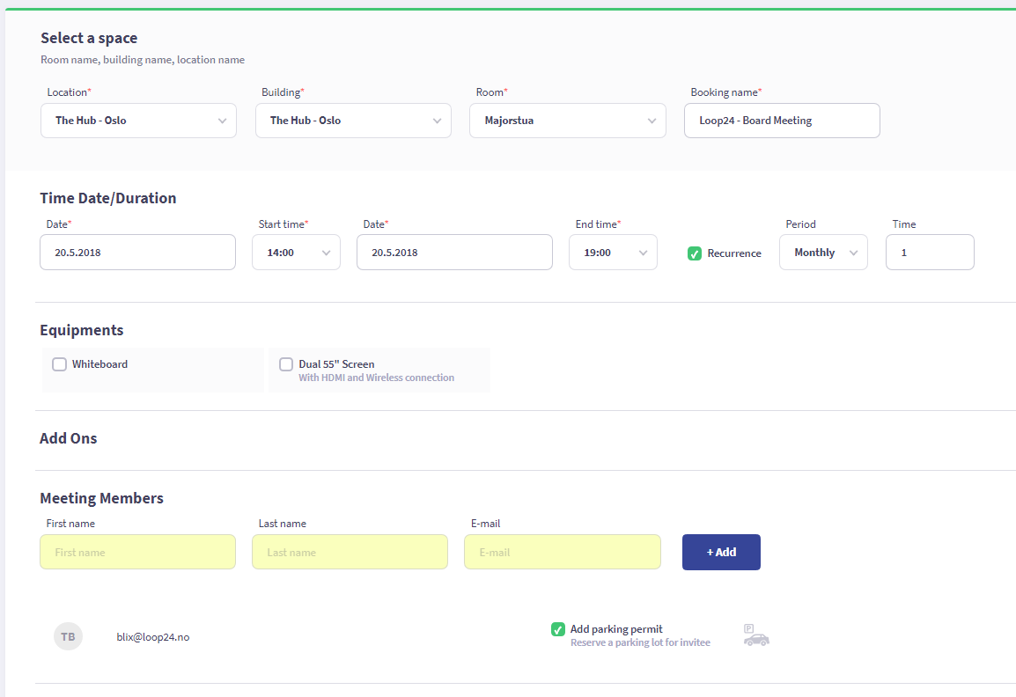The image size is (1016, 697).
Task: Click the Booking name input field
Action: [782, 121]
